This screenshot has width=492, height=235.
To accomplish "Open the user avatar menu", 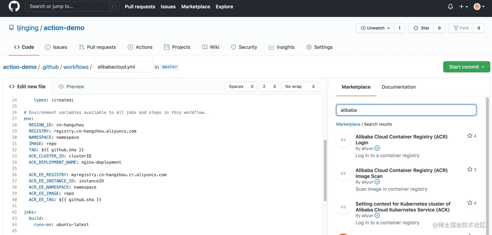I will tap(479, 7).
